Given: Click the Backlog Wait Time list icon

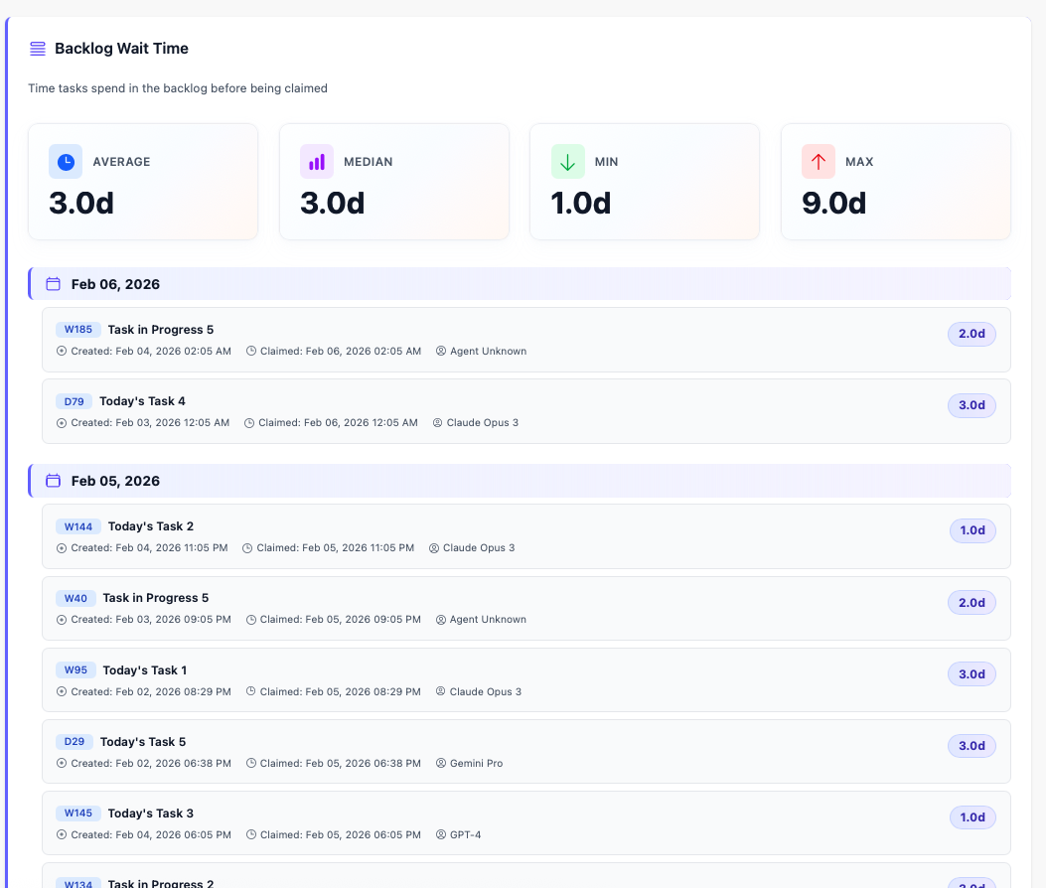Looking at the screenshot, I should pos(38,49).
